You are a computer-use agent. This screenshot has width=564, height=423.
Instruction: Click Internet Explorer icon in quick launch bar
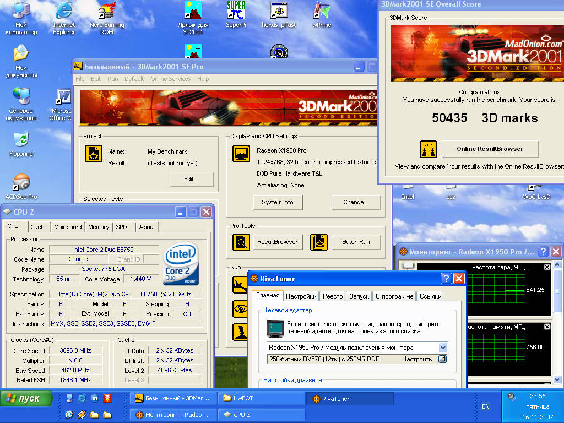(82, 398)
